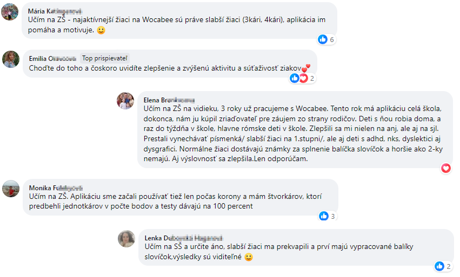Click the like icon with 6 reactions

[323, 39]
